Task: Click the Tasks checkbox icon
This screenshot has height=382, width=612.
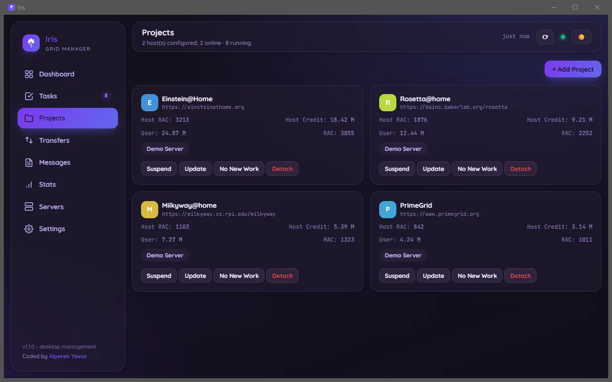Action: 29,96
